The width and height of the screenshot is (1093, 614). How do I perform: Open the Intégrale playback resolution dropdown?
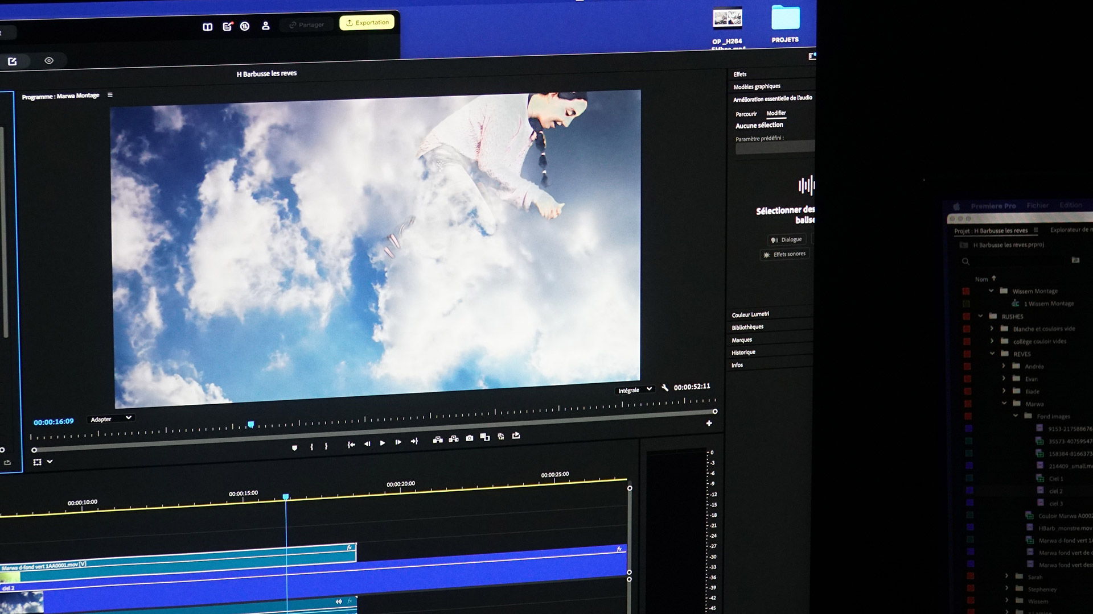pyautogui.click(x=635, y=390)
